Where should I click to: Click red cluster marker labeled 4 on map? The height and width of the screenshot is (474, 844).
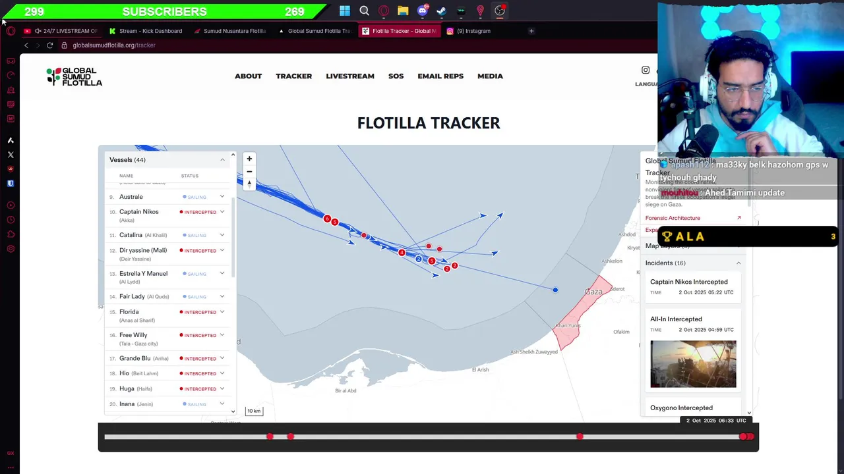(402, 252)
